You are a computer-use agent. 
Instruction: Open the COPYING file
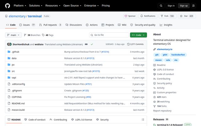[x=17, y=97]
